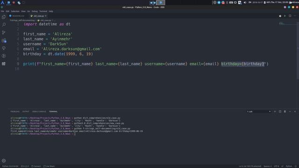Open the Debug menu
Image resolution: width=299 pixels, height=168 pixels.
coord(35,11)
